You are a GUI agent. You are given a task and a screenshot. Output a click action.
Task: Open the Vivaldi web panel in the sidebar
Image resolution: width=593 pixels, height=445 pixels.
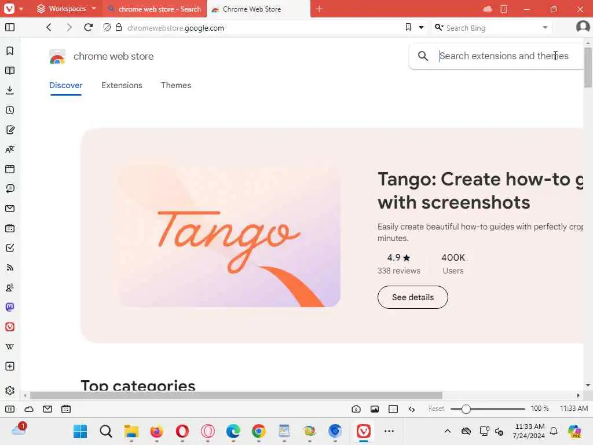point(10,327)
